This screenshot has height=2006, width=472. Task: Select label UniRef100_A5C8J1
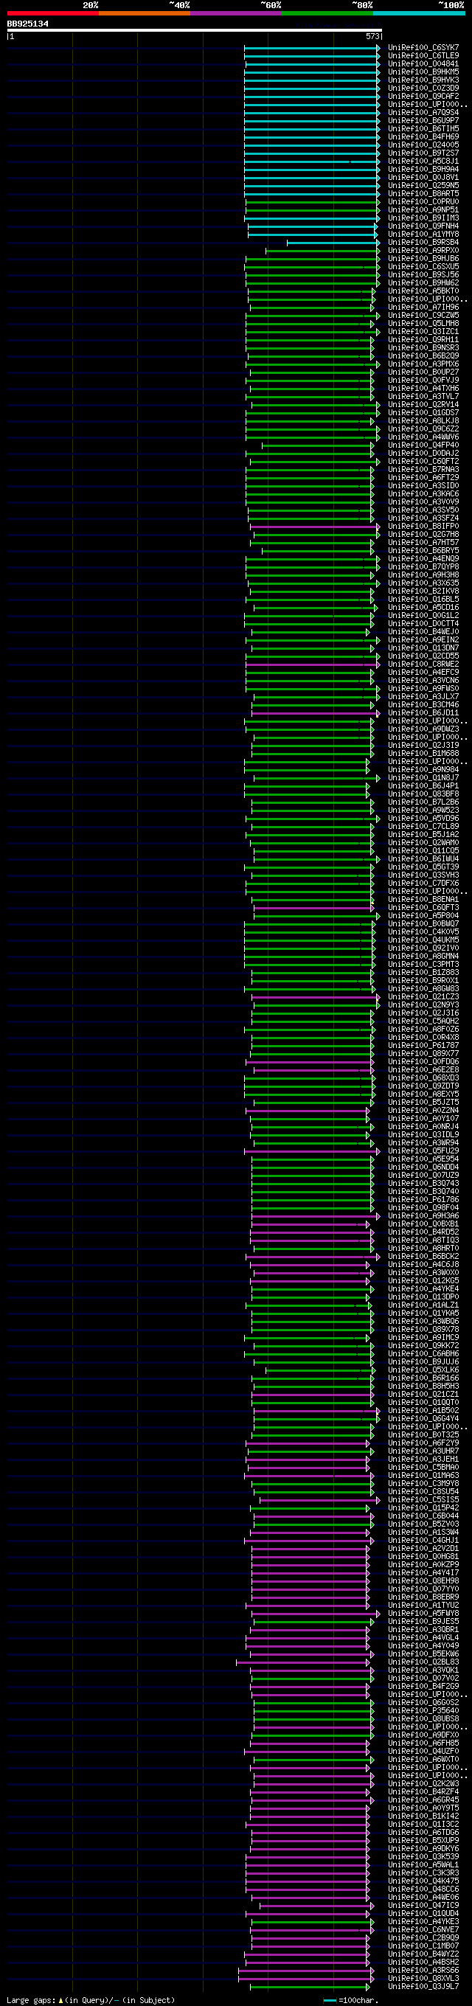click(424, 162)
